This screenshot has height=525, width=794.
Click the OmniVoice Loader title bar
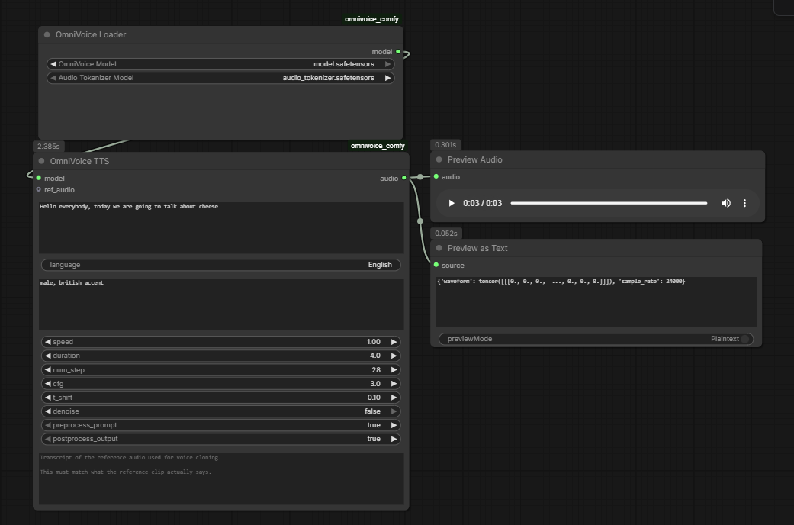220,34
